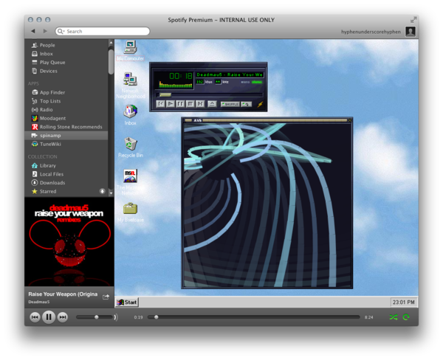
Task: Click Winamp scrolling song title display
Action: [x=230, y=75]
